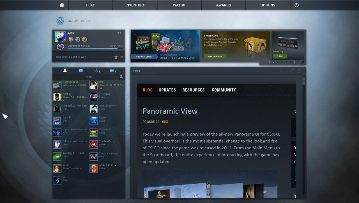Select friend TheRealFake
Image resolution: width=359 pixels, height=203 pixels.
pyautogui.click(x=107, y=145)
